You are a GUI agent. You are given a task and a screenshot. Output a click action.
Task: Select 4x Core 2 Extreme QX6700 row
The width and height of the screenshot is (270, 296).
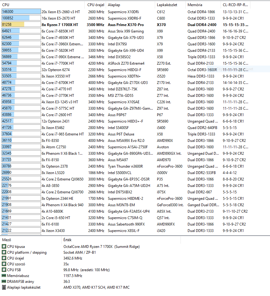pos(126,192)
